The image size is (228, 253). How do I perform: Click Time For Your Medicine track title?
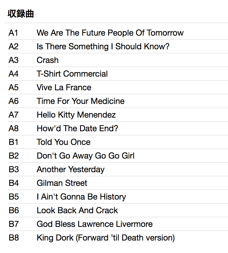point(80,101)
